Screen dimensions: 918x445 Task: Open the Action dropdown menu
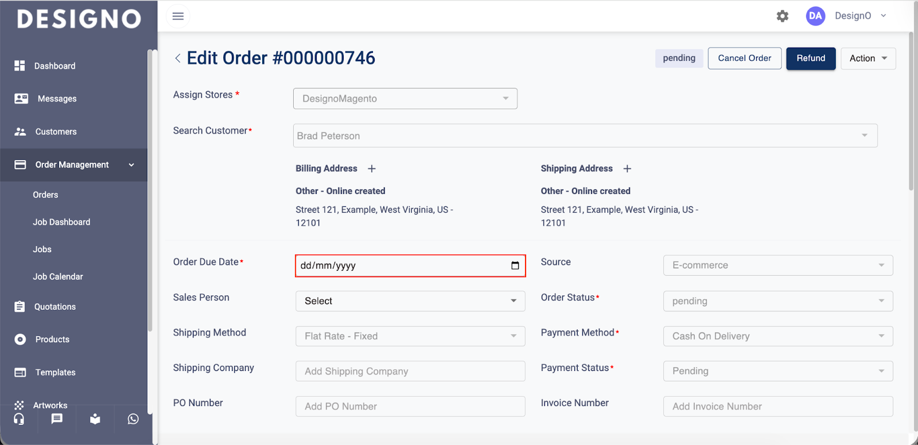(x=868, y=58)
